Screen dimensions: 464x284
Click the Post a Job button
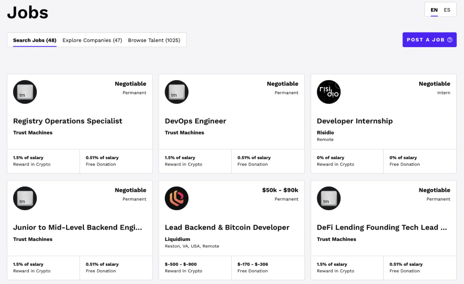(x=430, y=40)
